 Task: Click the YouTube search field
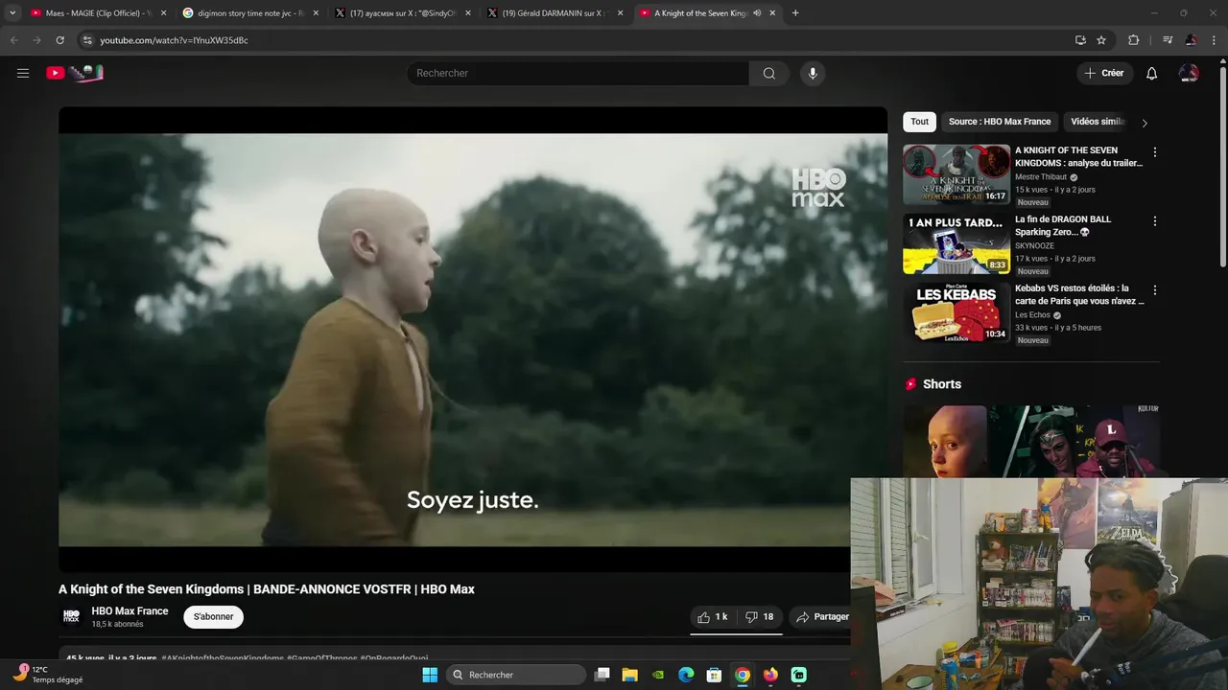coord(578,73)
